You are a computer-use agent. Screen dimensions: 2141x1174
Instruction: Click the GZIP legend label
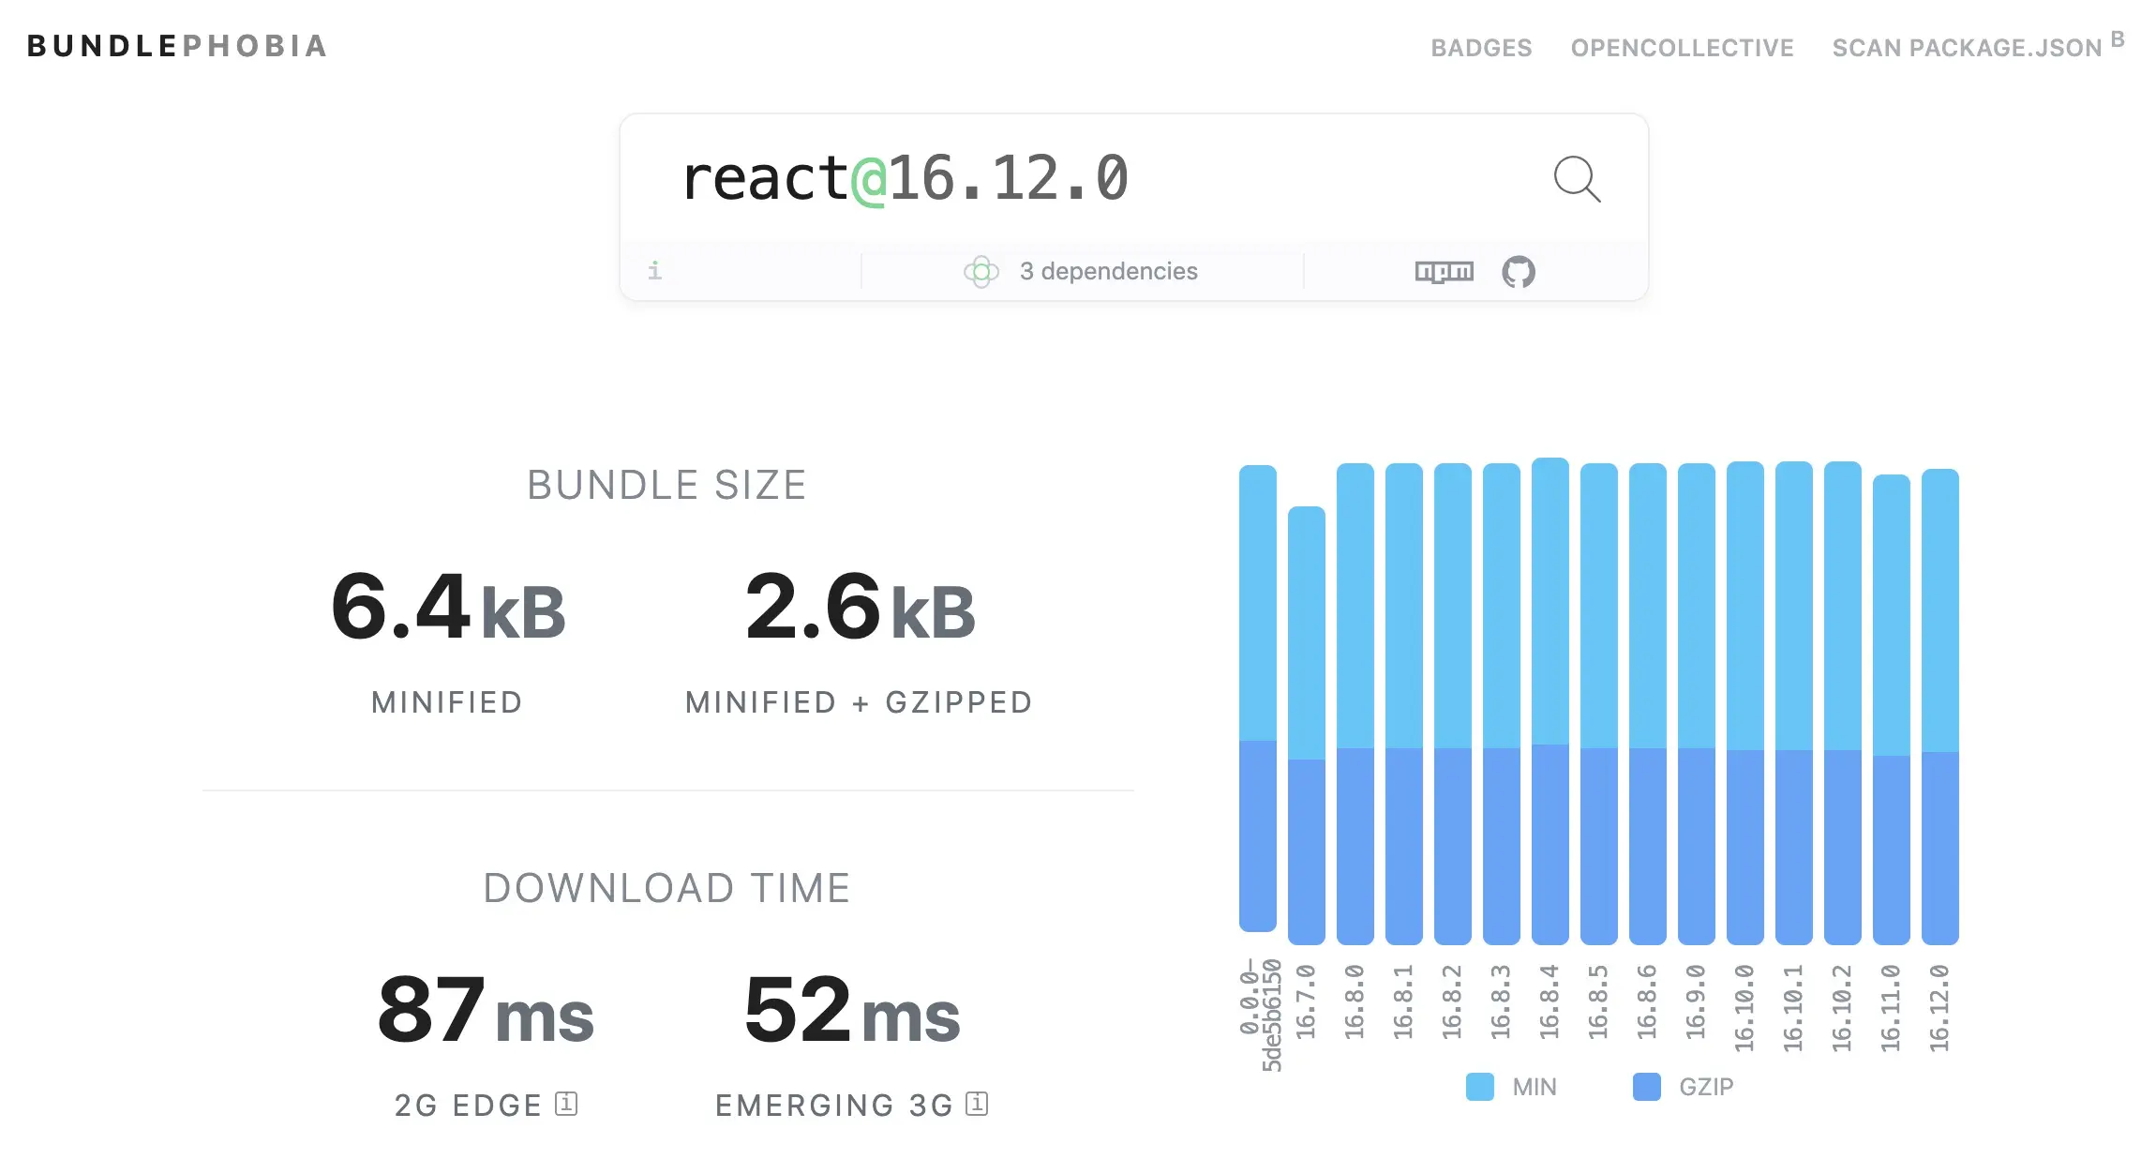[x=1706, y=1087]
